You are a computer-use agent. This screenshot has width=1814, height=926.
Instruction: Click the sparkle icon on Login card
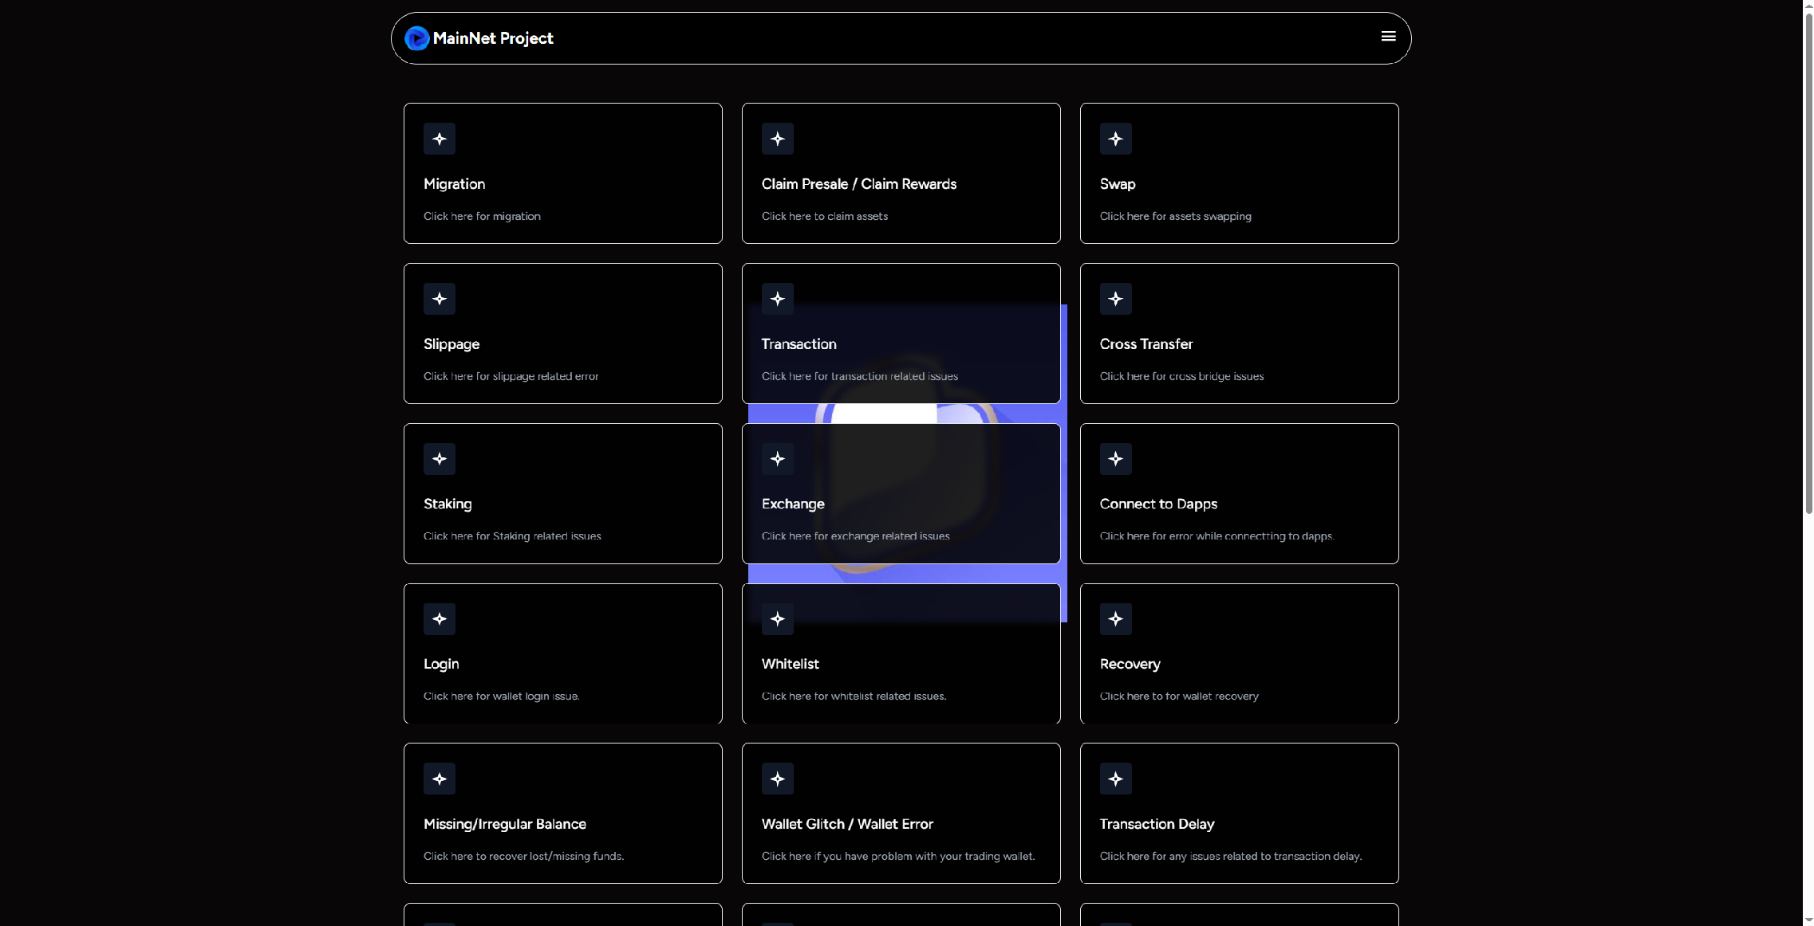pos(440,619)
